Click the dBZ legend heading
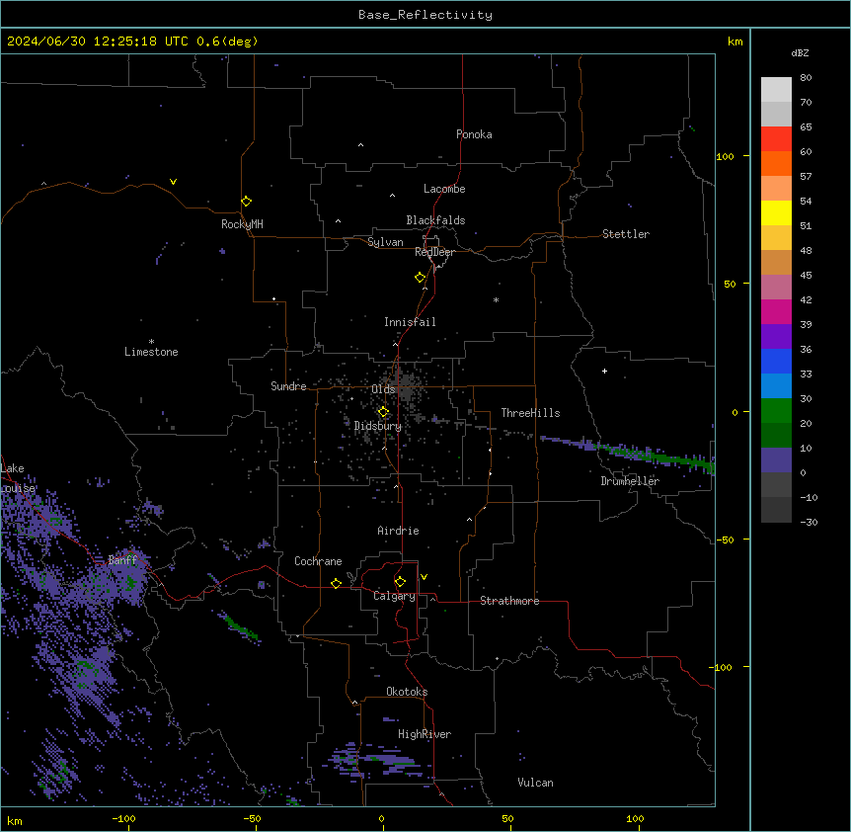The height and width of the screenshot is (832, 851). [800, 52]
